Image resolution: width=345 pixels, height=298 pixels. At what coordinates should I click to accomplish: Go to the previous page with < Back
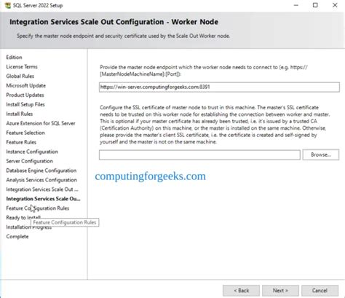pyautogui.click(x=241, y=291)
